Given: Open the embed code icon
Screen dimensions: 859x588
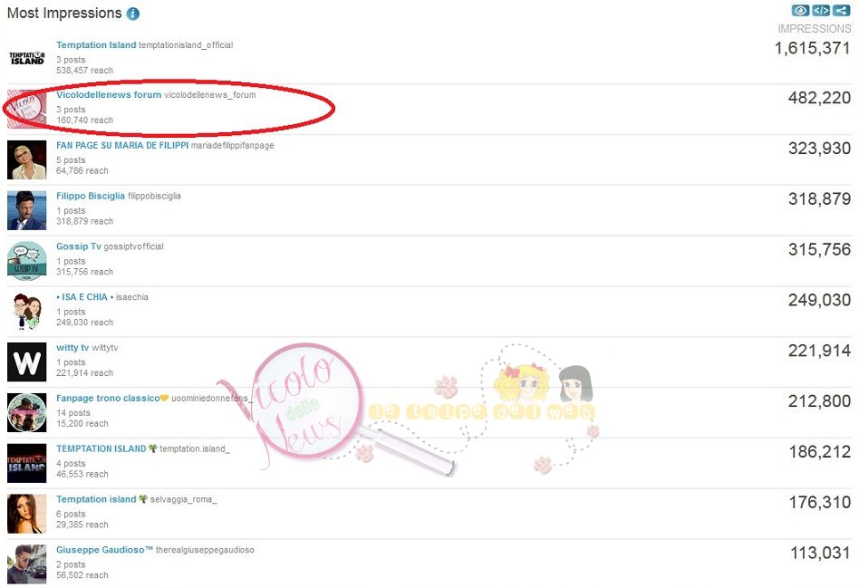Looking at the screenshot, I should tap(821, 10).
